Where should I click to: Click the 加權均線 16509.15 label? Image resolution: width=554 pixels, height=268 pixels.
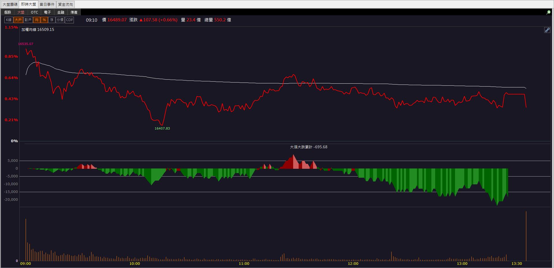pyautogui.click(x=38, y=29)
